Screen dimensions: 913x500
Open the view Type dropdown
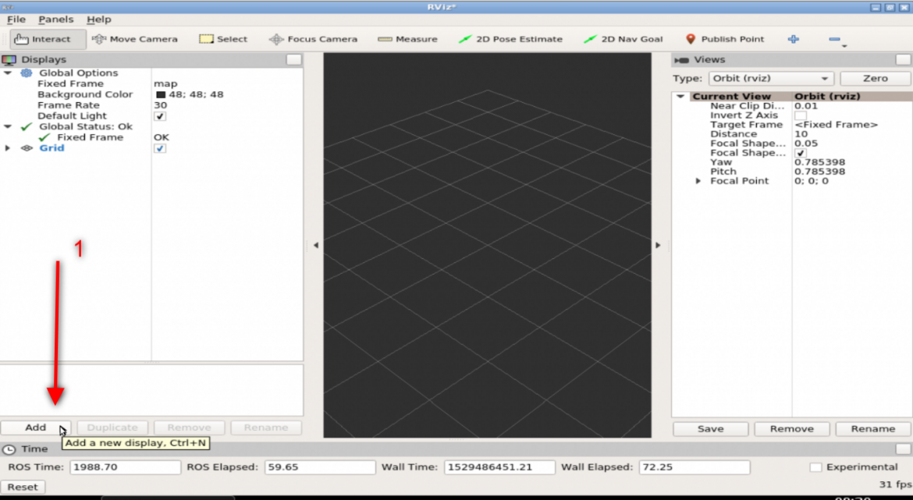click(x=771, y=78)
